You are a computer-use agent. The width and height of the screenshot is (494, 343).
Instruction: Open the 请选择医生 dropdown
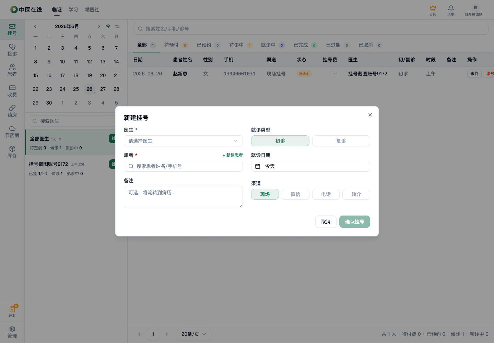[183, 141]
